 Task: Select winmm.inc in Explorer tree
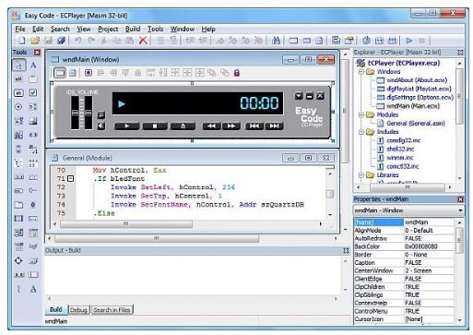pos(400,158)
